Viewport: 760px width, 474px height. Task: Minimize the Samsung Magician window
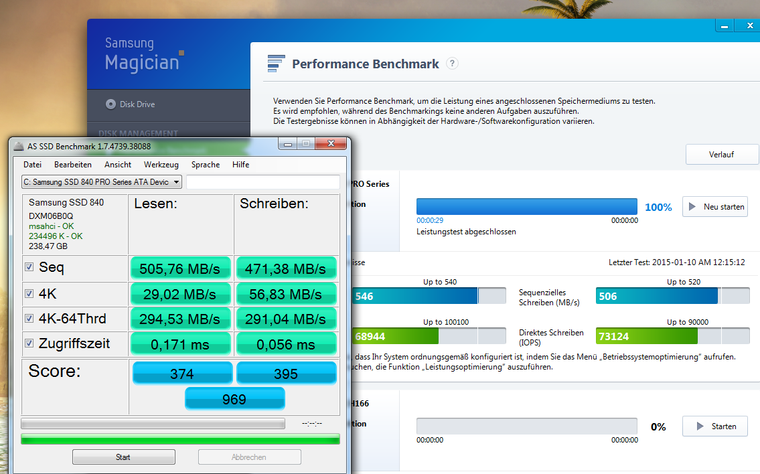click(725, 25)
